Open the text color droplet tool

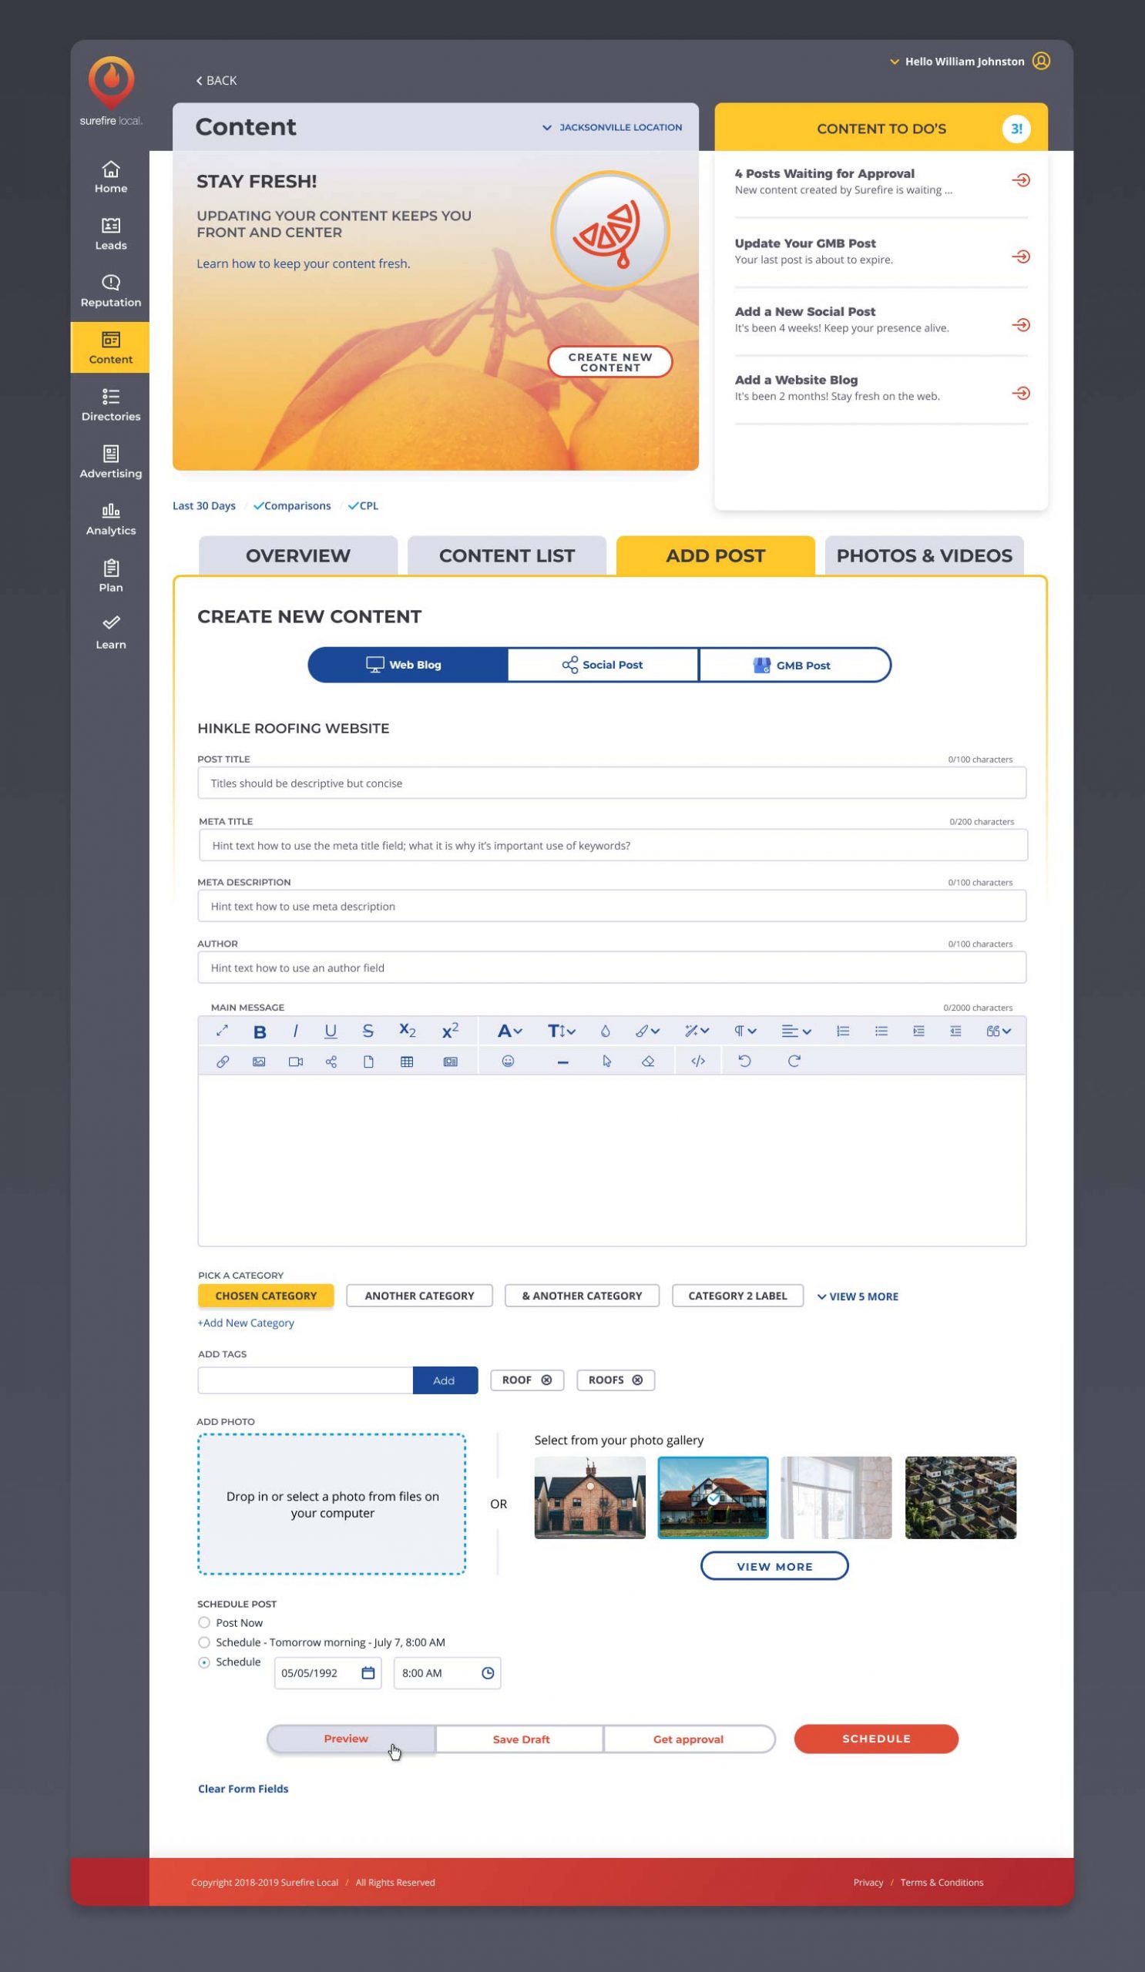(x=605, y=1031)
